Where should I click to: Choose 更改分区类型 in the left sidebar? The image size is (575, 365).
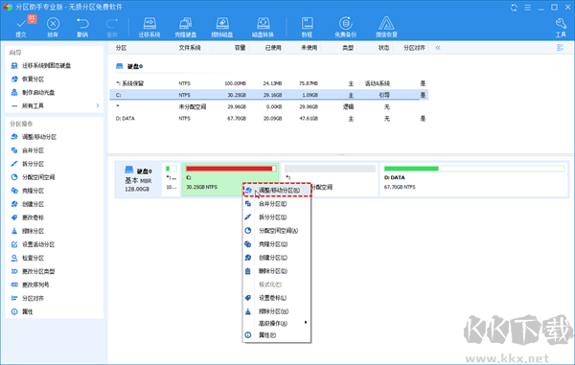33,271
